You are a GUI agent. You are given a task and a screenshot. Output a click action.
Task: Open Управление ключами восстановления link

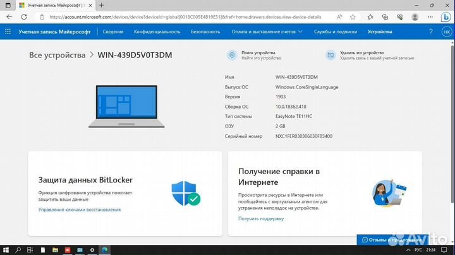[x=79, y=210]
